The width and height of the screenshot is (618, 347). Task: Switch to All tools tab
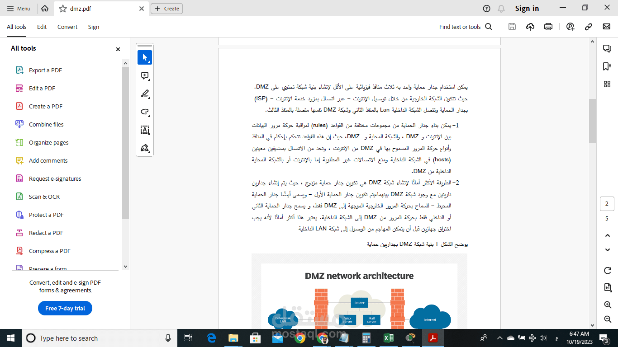(x=16, y=27)
